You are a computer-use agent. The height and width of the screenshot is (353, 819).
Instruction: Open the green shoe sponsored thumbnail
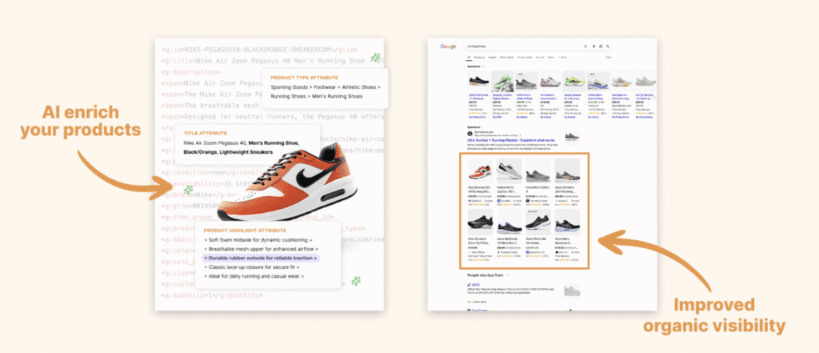point(502,82)
